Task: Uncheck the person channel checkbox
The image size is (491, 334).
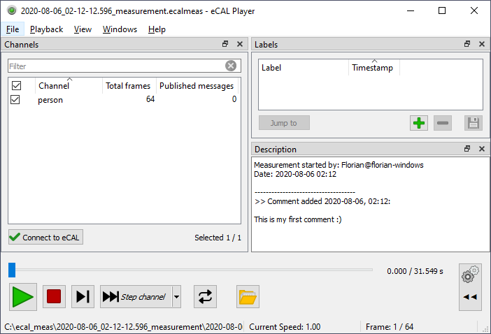Action: click(15, 99)
